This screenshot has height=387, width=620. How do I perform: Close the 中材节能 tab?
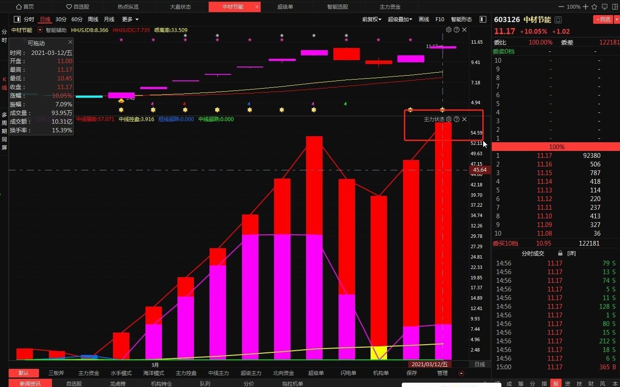[x=257, y=7]
